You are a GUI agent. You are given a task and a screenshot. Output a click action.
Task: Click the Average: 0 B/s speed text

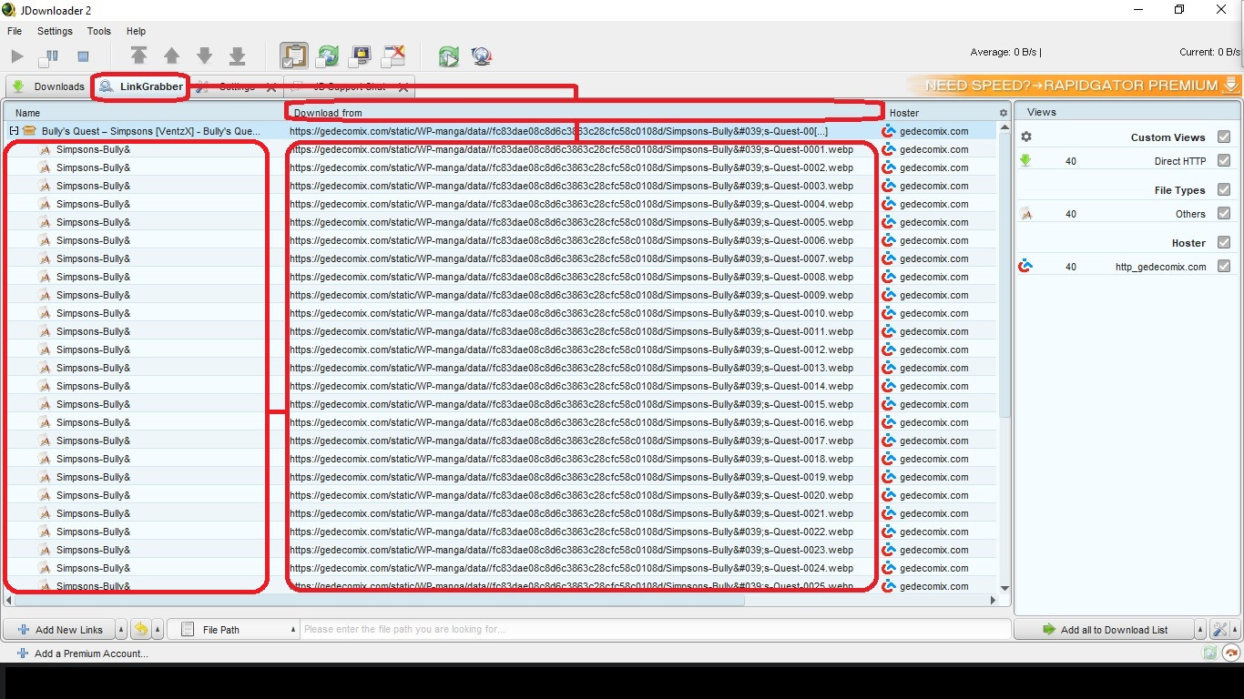(x=1005, y=52)
